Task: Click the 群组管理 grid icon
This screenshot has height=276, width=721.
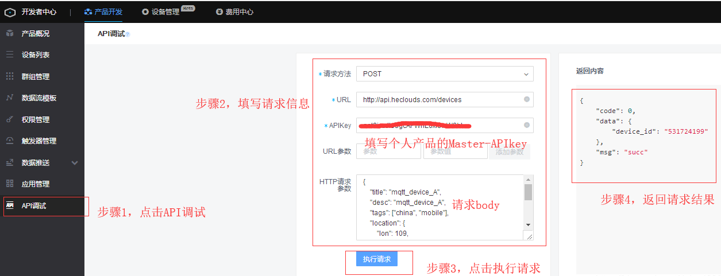Action: pos(10,76)
